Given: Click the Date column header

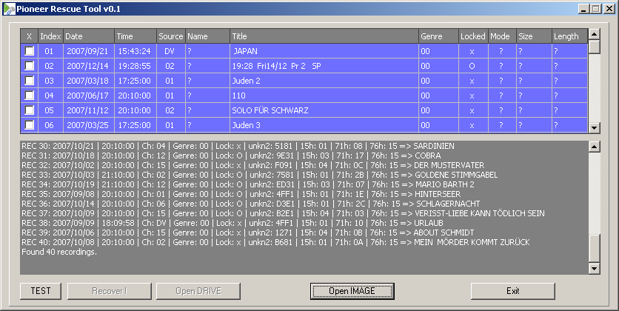Looking at the screenshot, I should [x=89, y=36].
